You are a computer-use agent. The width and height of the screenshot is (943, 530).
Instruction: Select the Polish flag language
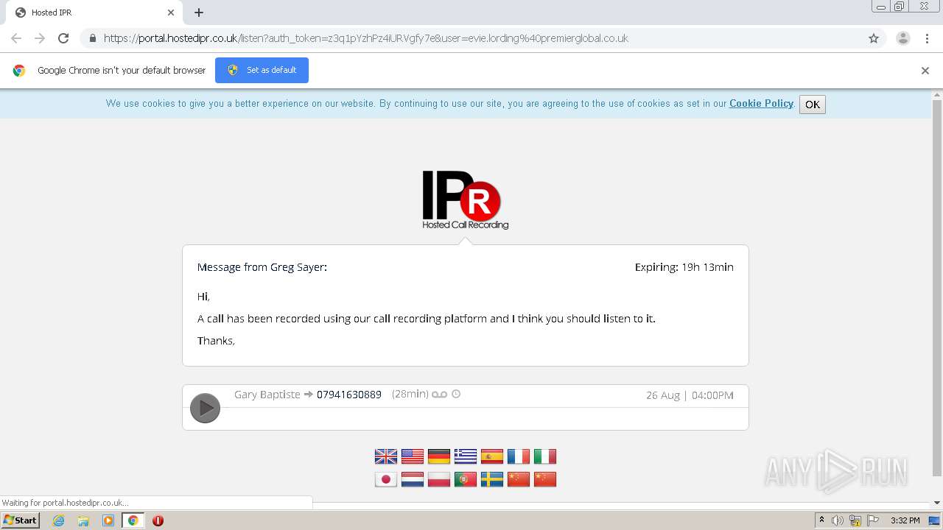(439, 479)
